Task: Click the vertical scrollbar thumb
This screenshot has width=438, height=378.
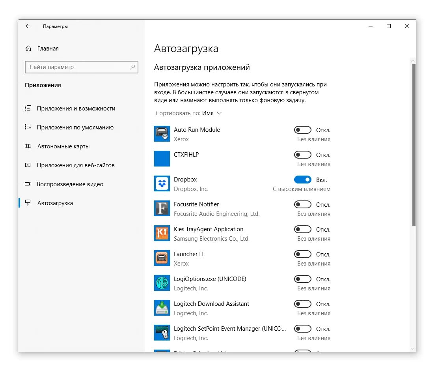Action: point(414,145)
